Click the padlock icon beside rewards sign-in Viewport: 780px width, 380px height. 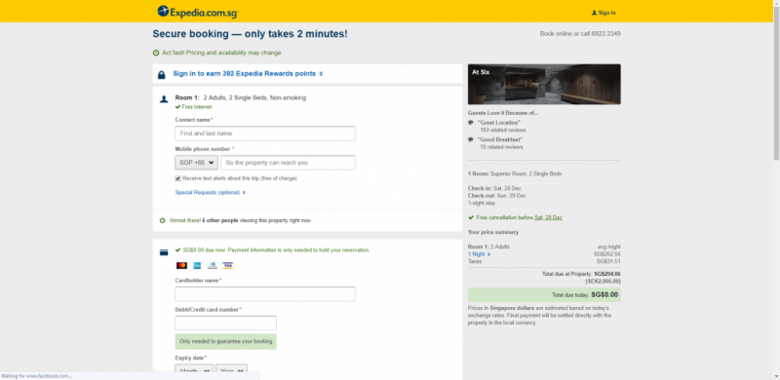click(x=161, y=75)
